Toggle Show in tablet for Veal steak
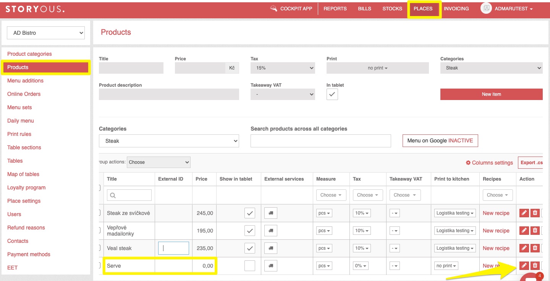 (250, 248)
